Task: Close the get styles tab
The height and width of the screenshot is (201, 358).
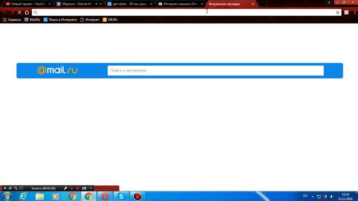Action: [x=151, y=4]
